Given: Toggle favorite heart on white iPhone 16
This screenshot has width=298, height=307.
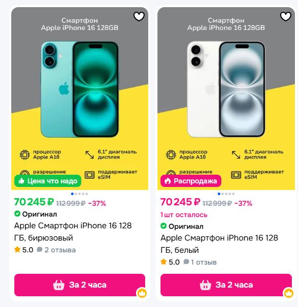Looking at the screenshot, I should point(286,16).
